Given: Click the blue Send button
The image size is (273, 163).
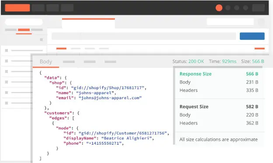Looking at the screenshot, I should (252, 36).
